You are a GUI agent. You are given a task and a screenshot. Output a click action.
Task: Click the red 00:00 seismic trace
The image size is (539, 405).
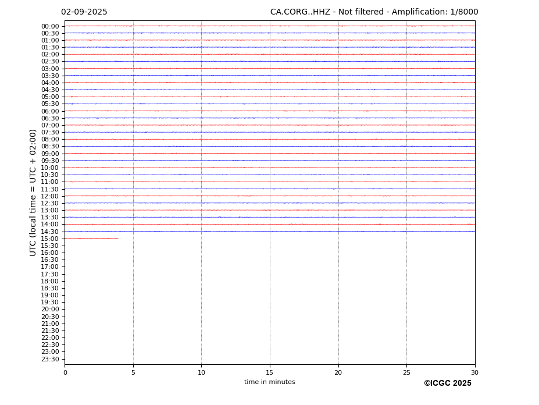[270, 26]
